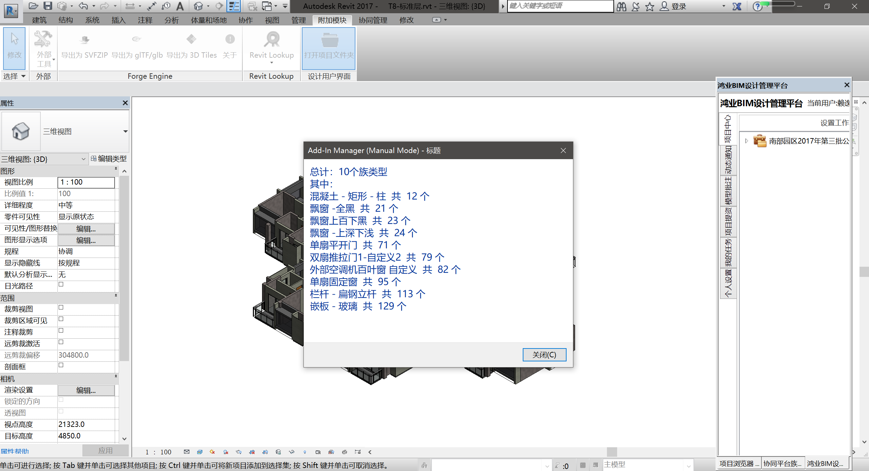Image resolution: width=869 pixels, height=471 pixels.
Task: Click the 关闭(C) button in dialog
Action: click(x=544, y=355)
